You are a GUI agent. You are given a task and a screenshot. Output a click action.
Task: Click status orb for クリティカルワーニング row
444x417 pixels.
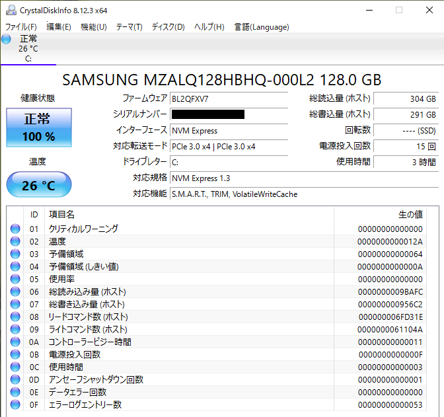coord(15,229)
